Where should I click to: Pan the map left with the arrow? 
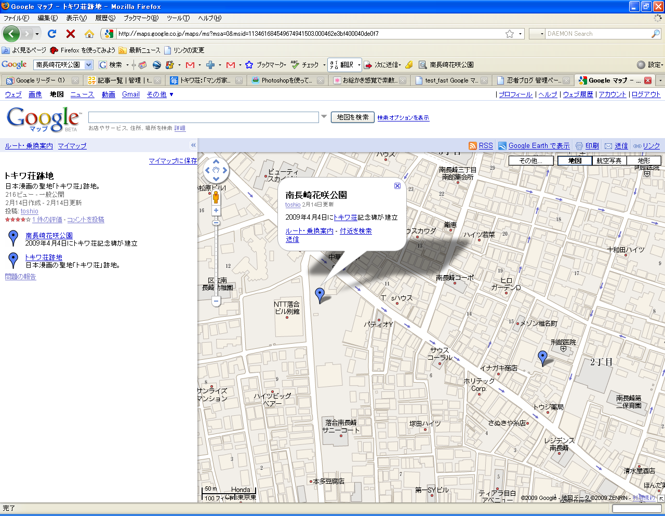(208, 170)
